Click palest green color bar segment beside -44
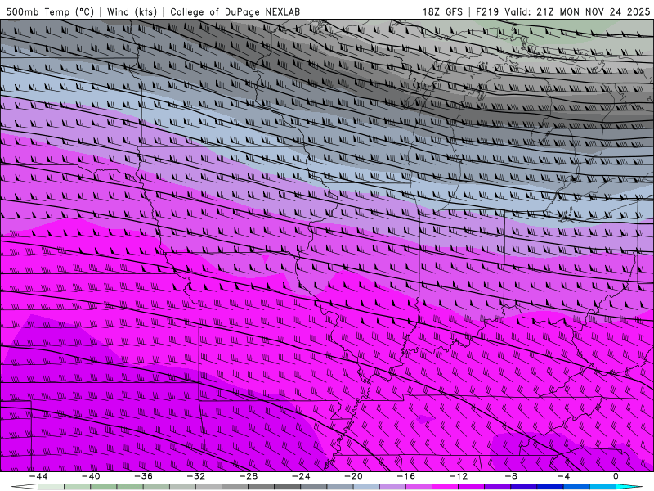The image size is (654, 491). (51, 487)
